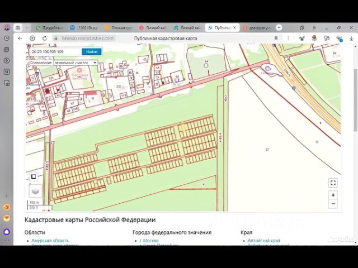Switch to the Личный кабинет tab with red icon
Viewport: 358px width, 268px height.
pyautogui.click(x=153, y=28)
